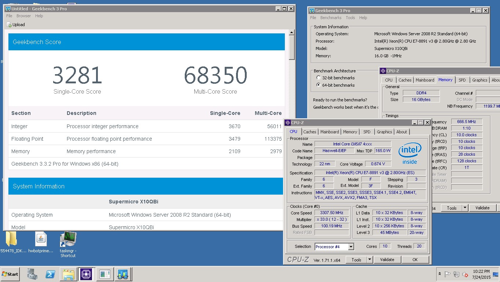The width and height of the screenshot is (500, 282).
Task: Click the network icon in the system tray
Action: [456, 274]
